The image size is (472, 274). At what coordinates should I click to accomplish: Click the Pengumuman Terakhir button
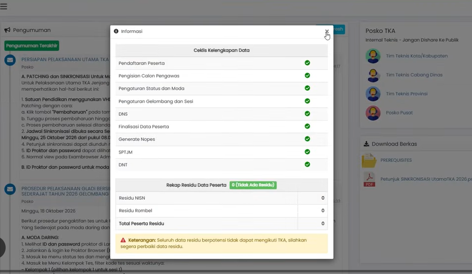click(32, 46)
